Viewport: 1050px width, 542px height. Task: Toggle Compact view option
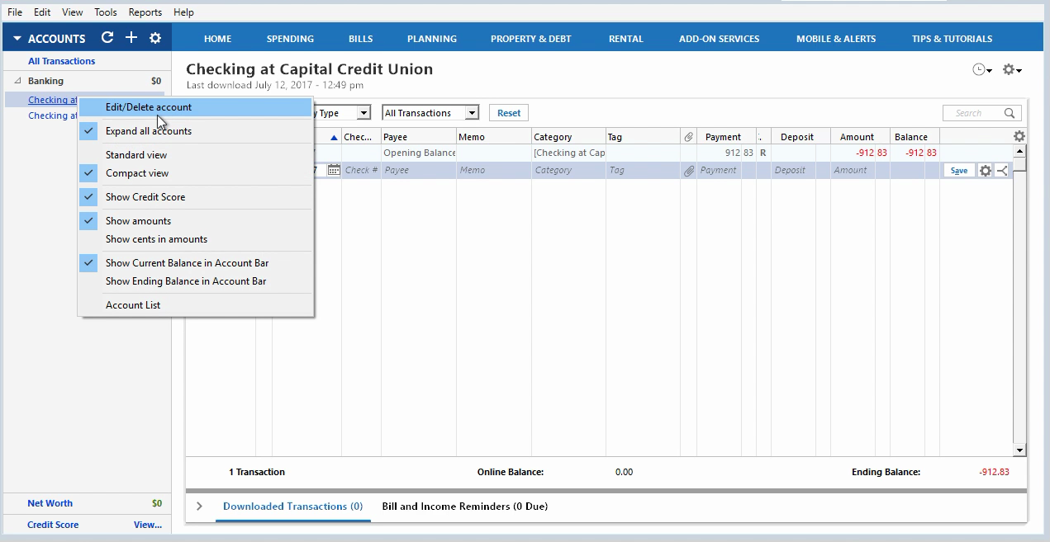pyautogui.click(x=196, y=173)
